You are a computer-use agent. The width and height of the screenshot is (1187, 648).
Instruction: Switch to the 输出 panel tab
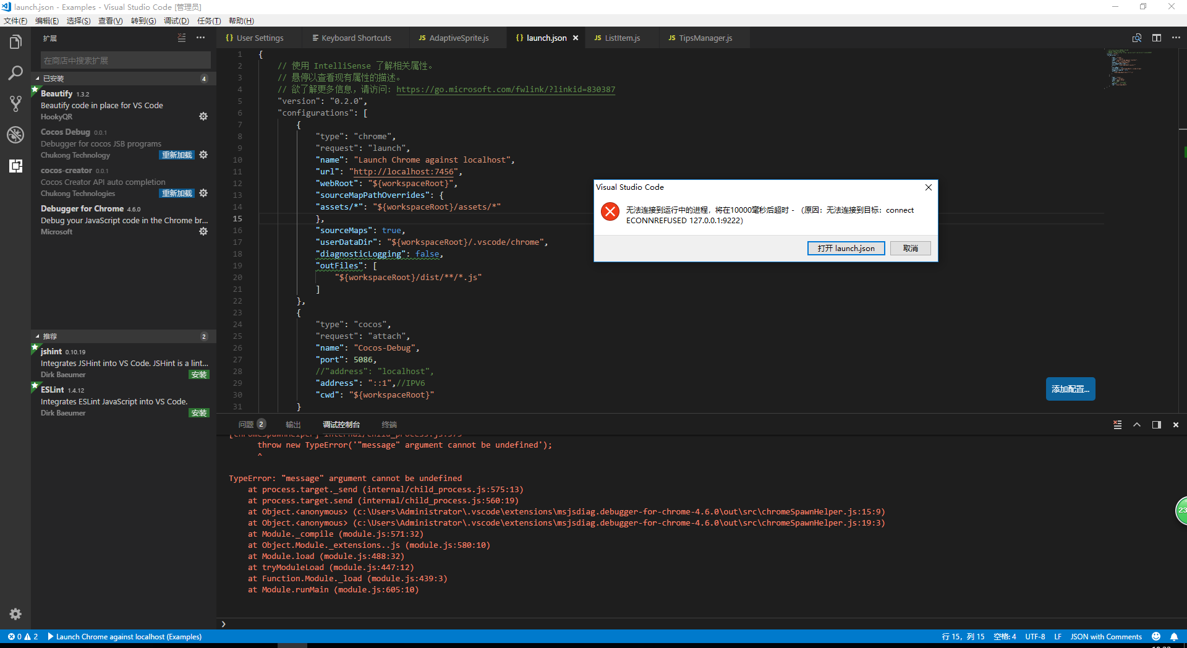pyautogui.click(x=293, y=425)
